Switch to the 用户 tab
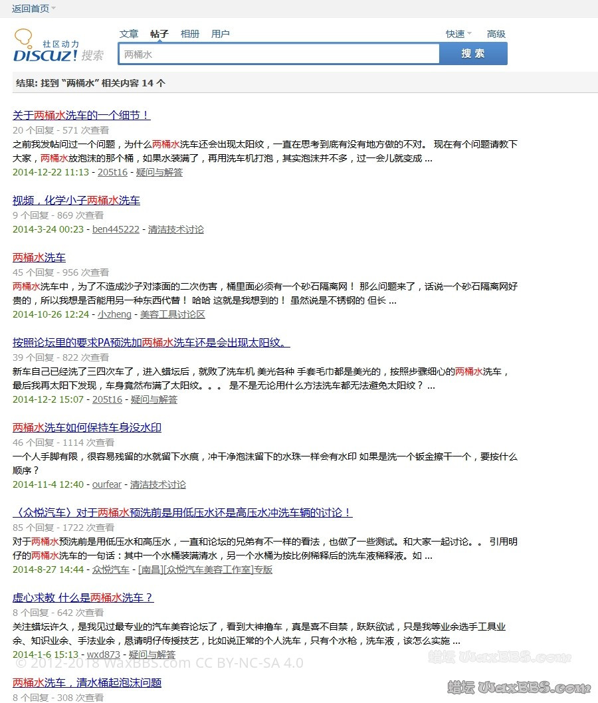This screenshot has height=703, width=598. point(221,34)
